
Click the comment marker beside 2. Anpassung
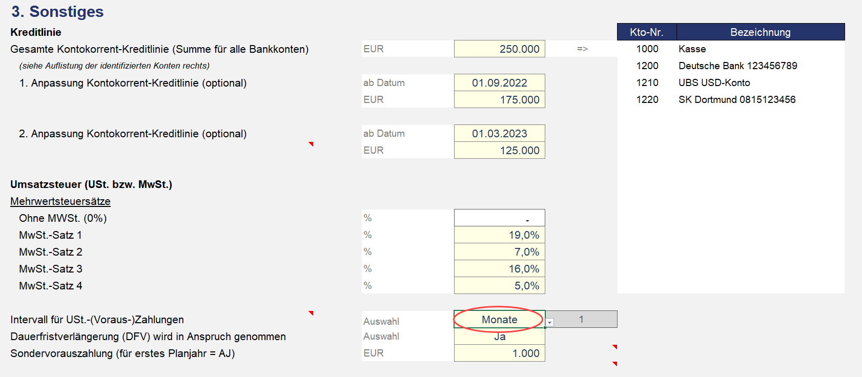(311, 144)
